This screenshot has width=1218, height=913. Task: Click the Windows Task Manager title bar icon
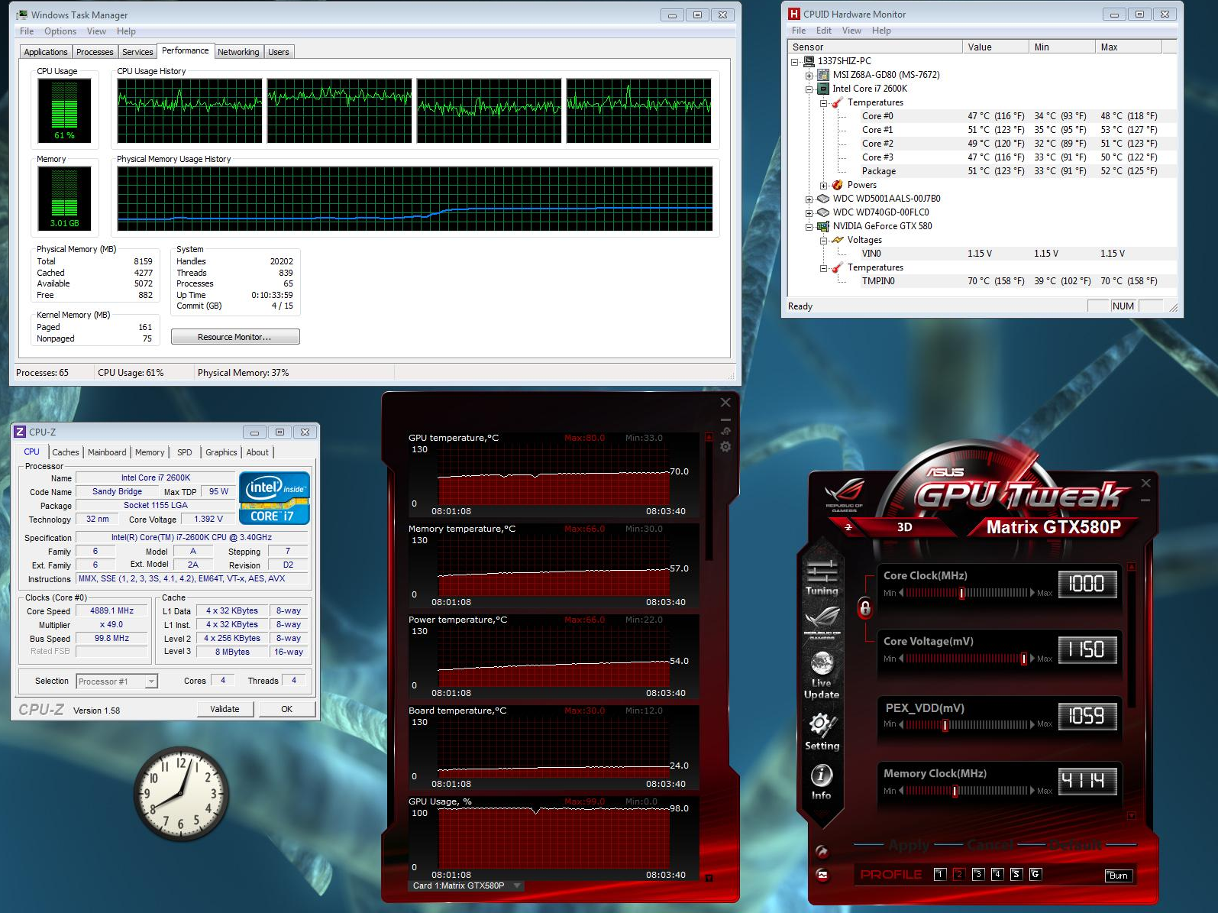click(x=21, y=15)
